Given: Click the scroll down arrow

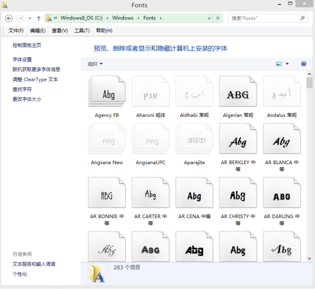Looking at the screenshot, I should [x=309, y=259].
